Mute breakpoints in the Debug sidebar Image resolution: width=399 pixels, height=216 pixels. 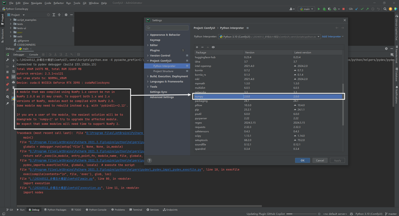[x=7, y=90]
